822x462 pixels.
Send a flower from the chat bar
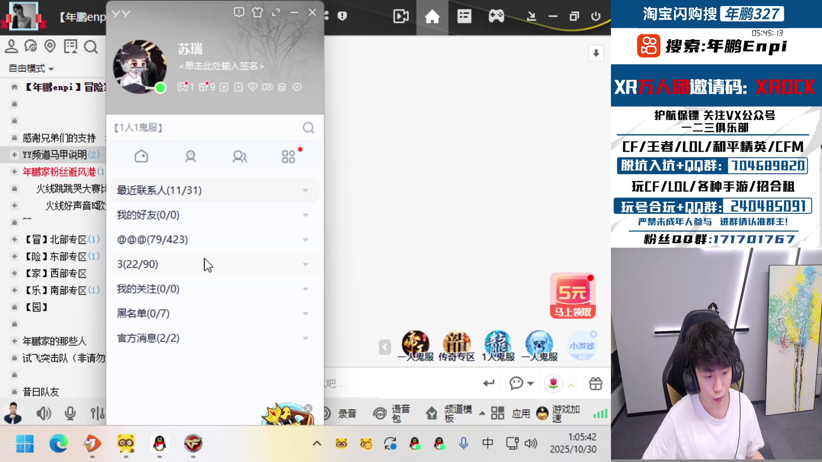coord(553,384)
